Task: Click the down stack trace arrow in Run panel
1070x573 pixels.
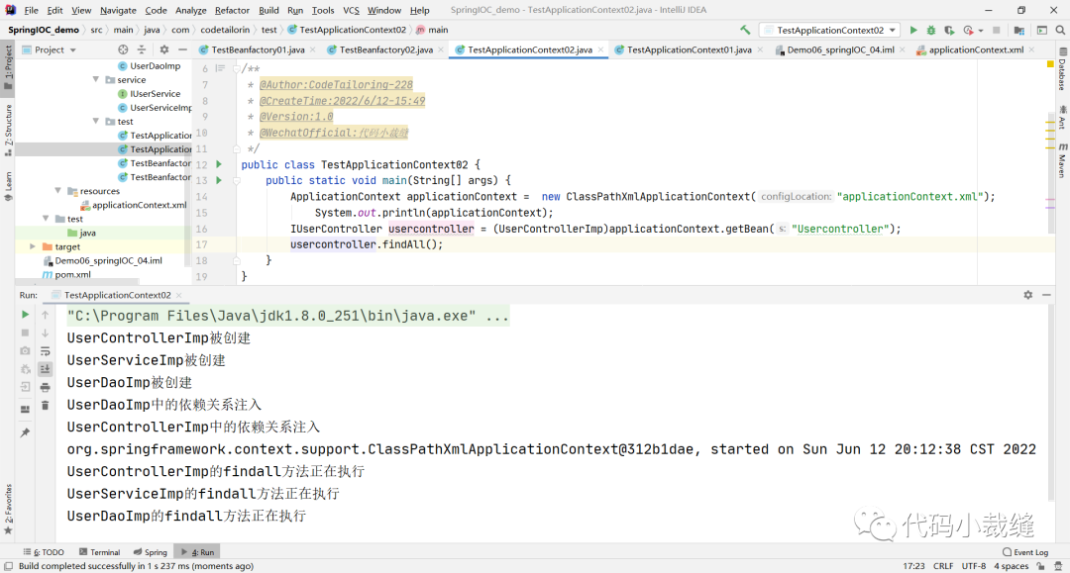Action: (x=45, y=333)
